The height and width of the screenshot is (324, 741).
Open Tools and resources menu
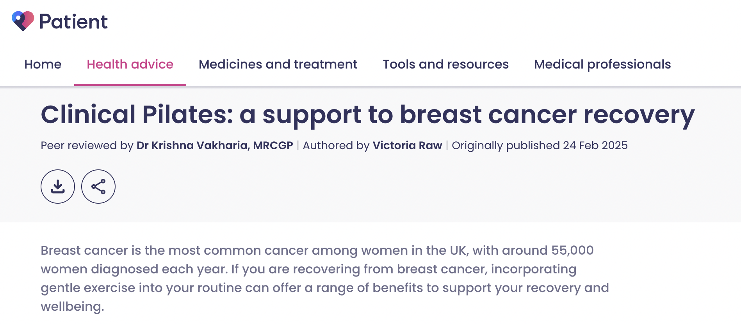(445, 64)
